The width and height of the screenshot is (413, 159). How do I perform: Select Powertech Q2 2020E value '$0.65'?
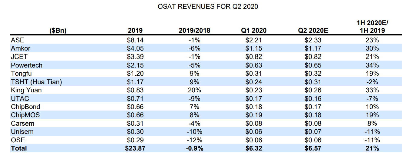pyautogui.click(x=313, y=65)
